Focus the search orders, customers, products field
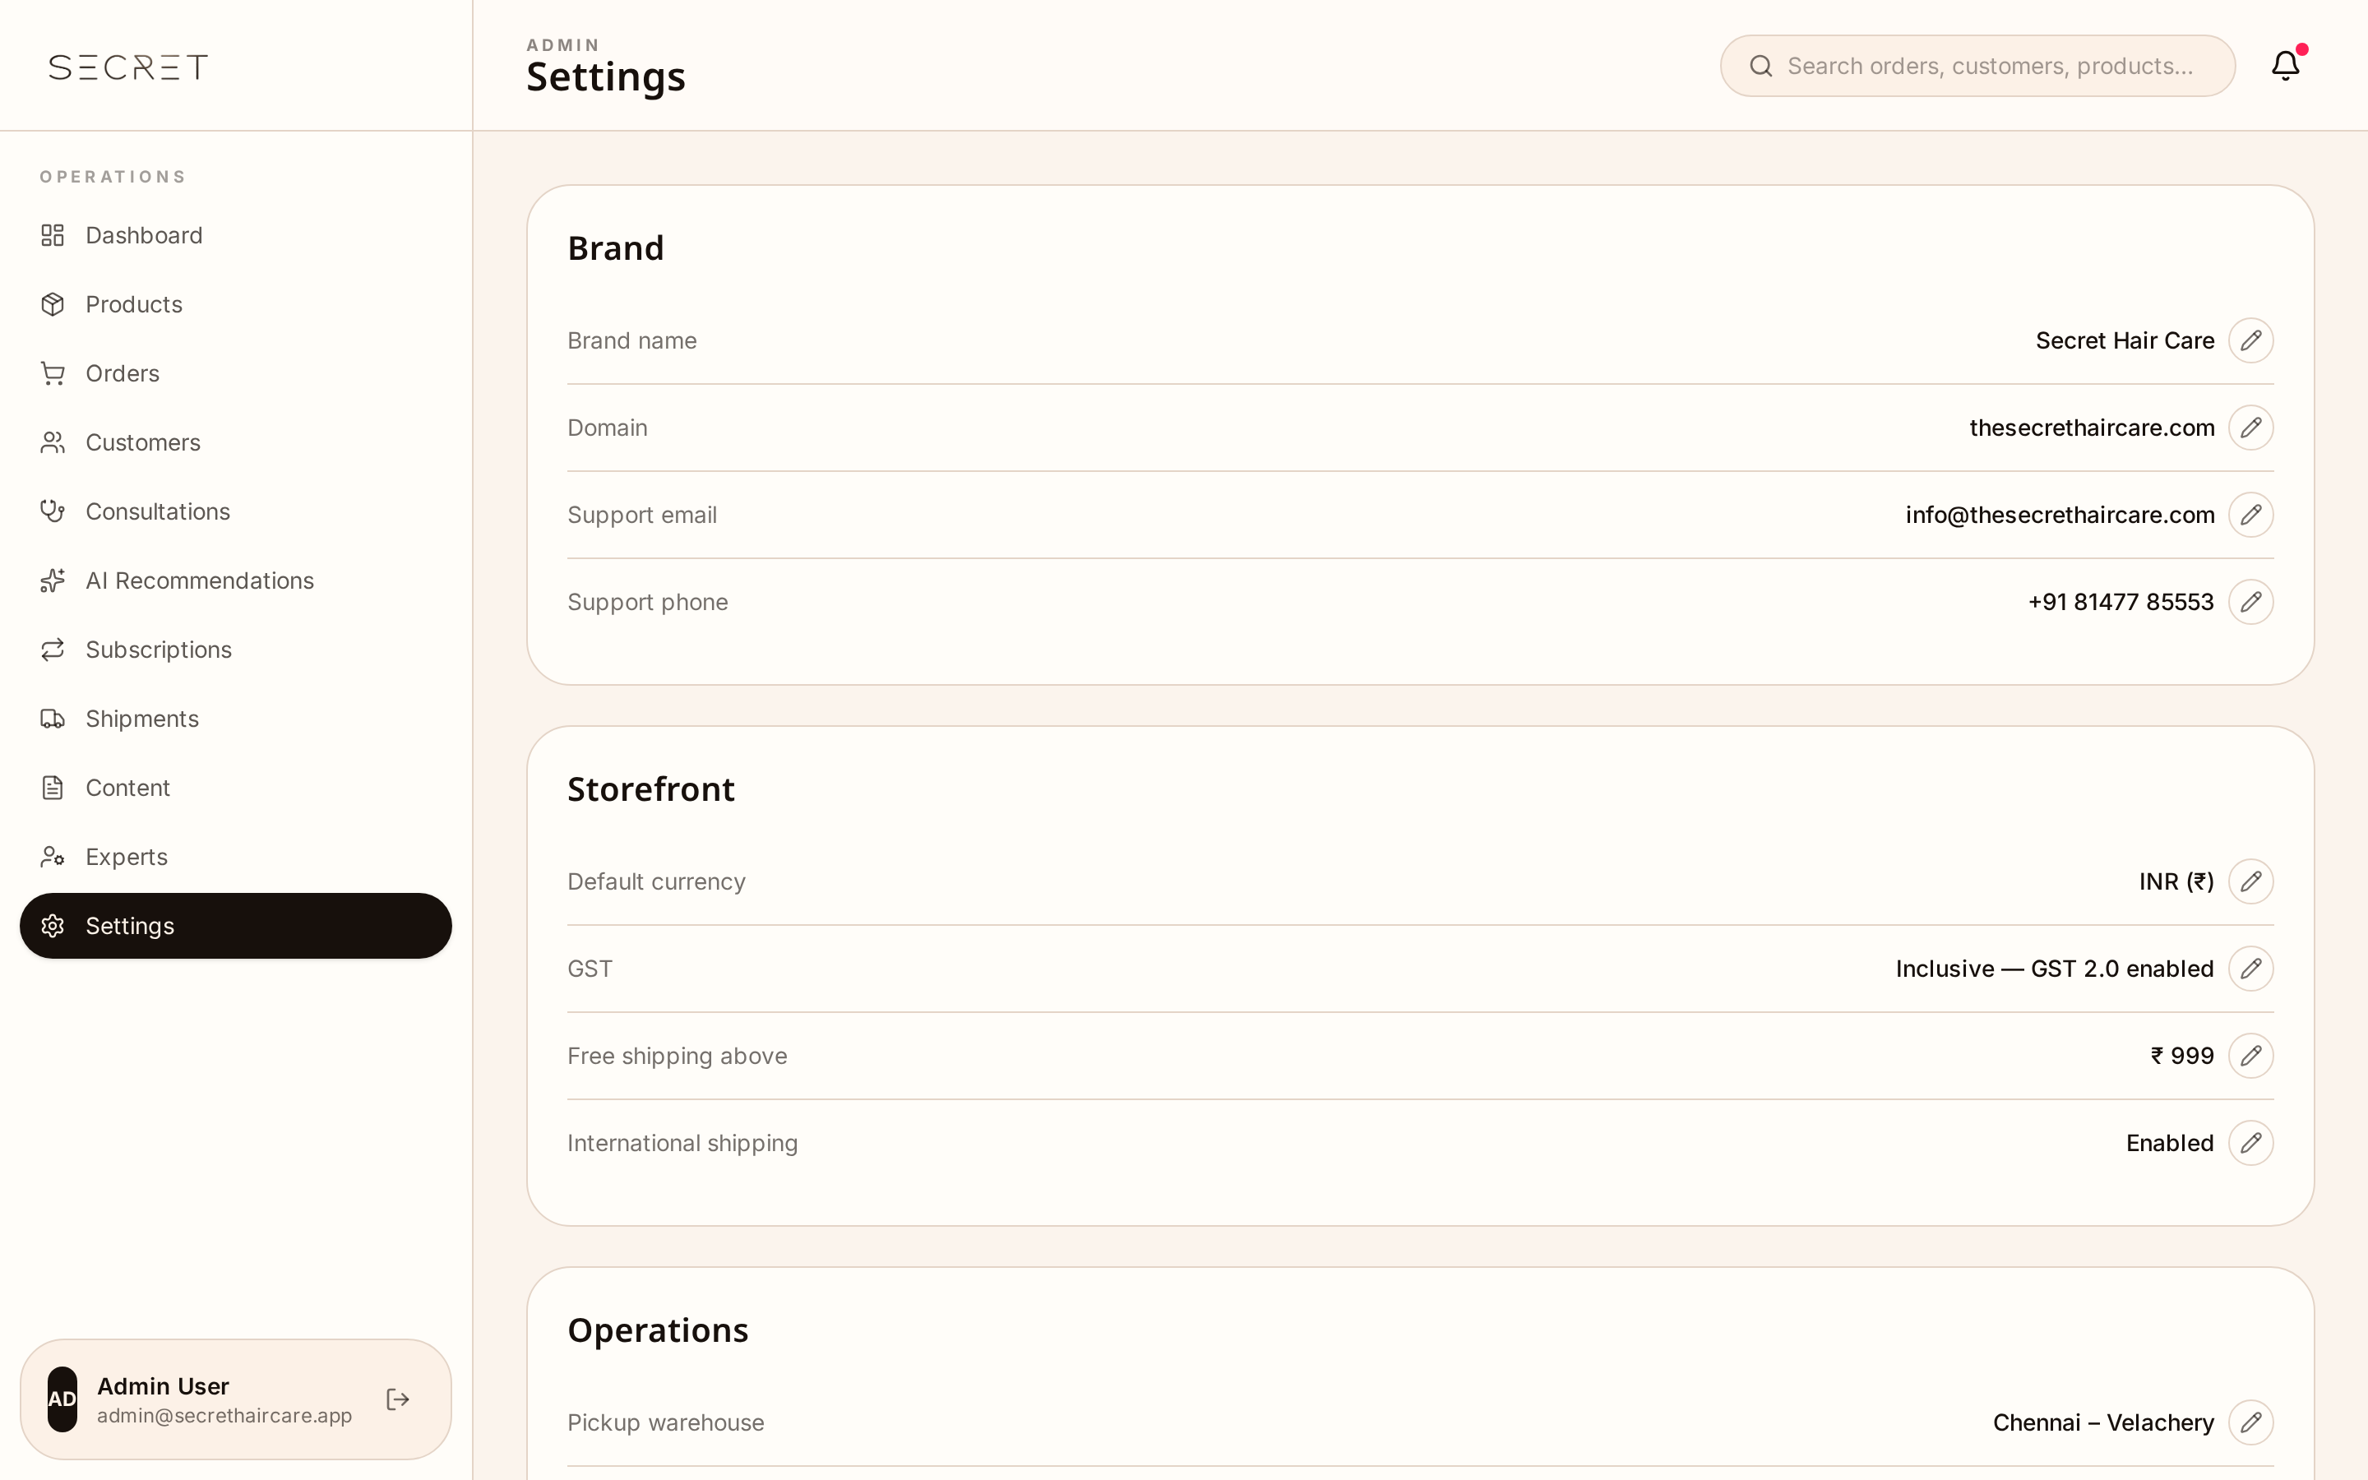This screenshot has height=1480, width=2368. [x=1977, y=66]
